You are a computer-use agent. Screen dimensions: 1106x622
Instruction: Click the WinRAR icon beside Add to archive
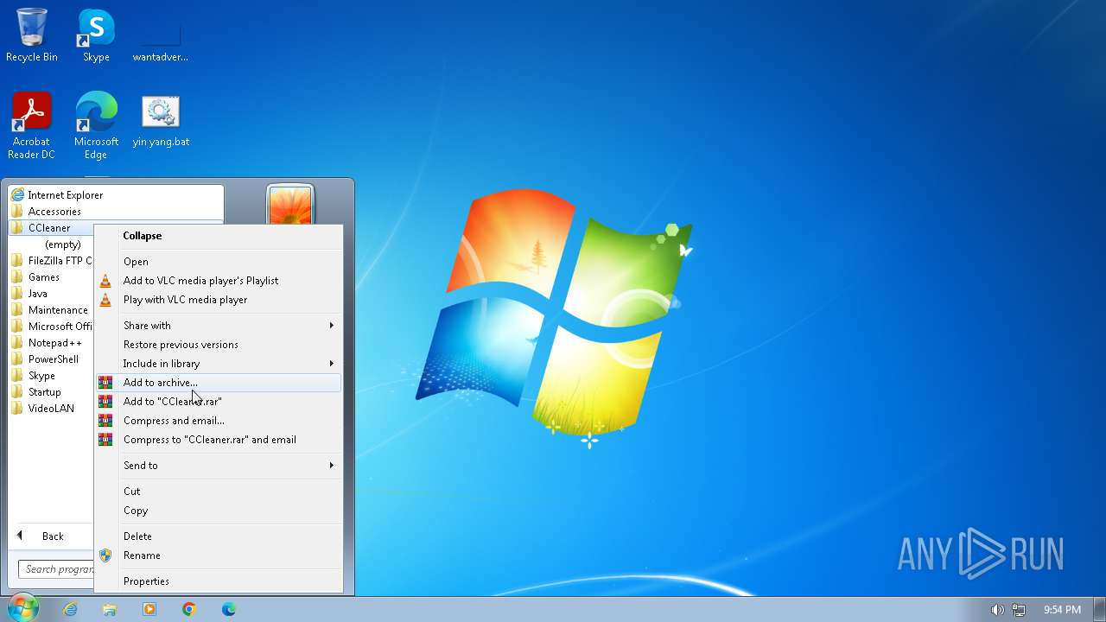(105, 383)
